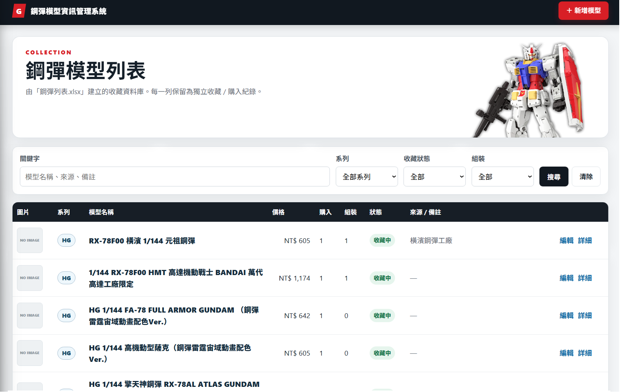The height and width of the screenshot is (392, 624).
Task: Click the 模型名稱 column header
Action: [101, 212]
